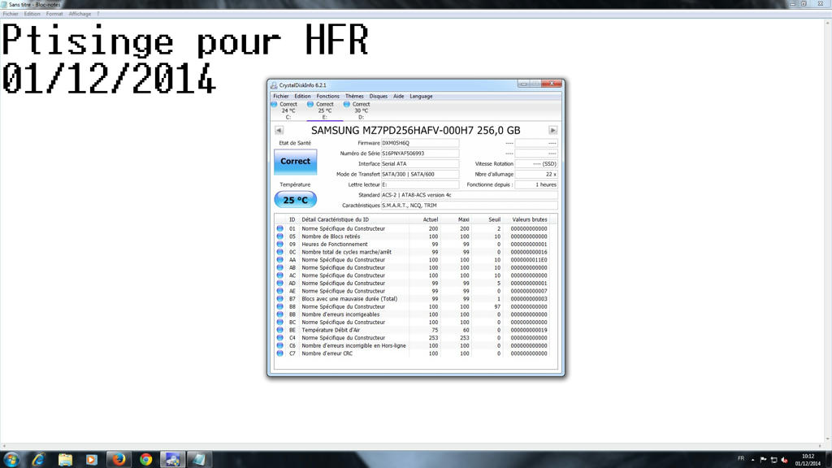Select the Nombre d'erreur CRC row text
Image resolution: width=832 pixels, height=468 pixels.
(327, 353)
